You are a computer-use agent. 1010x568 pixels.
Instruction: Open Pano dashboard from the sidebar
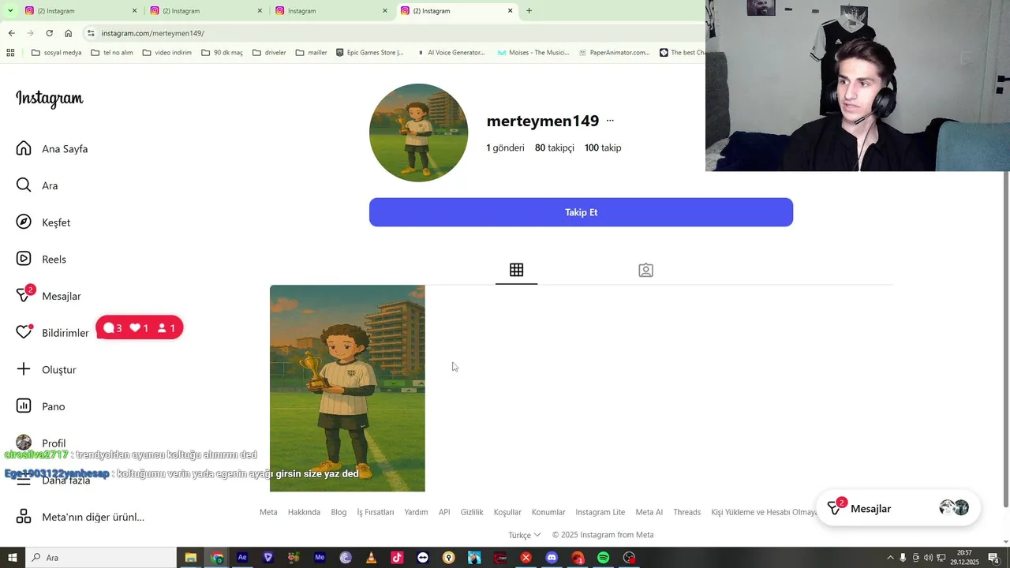tap(40, 406)
